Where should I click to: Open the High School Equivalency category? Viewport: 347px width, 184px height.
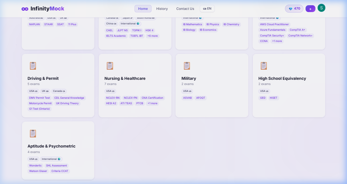[x=282, y=78]
